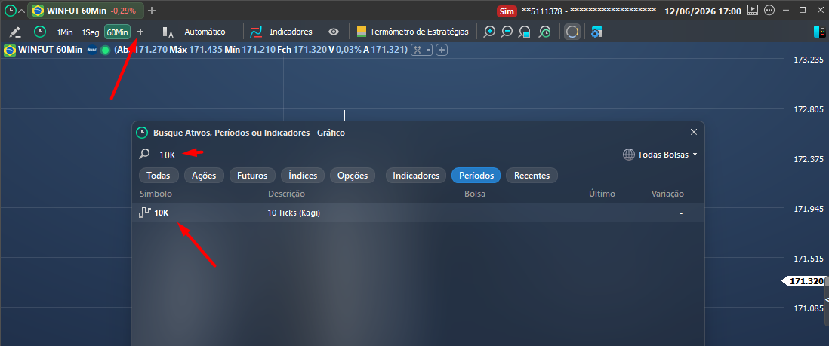Set scale mode Automático
The width and height of the screenshot is (829, 346).
point(205,32)
